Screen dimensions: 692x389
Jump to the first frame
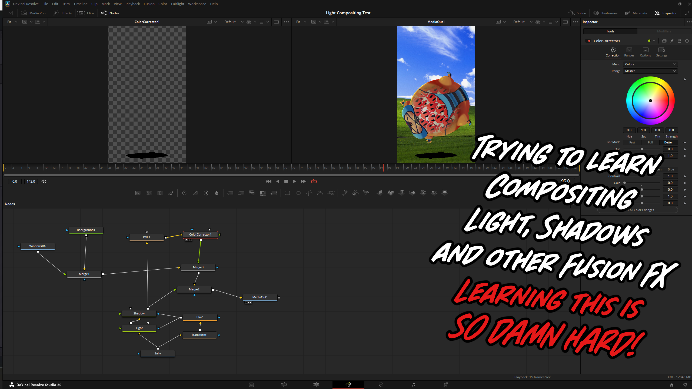(x=268, y=181)
